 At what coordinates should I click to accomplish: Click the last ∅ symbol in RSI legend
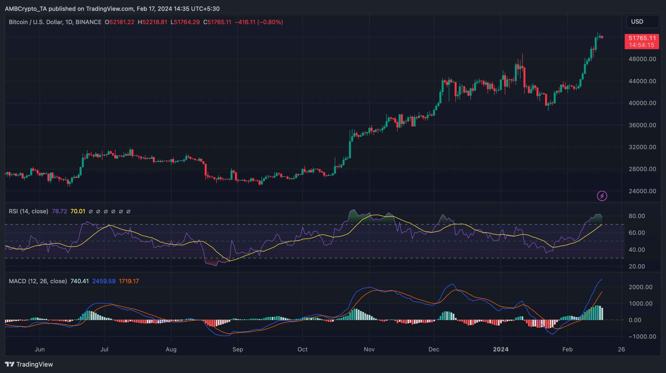128,212
